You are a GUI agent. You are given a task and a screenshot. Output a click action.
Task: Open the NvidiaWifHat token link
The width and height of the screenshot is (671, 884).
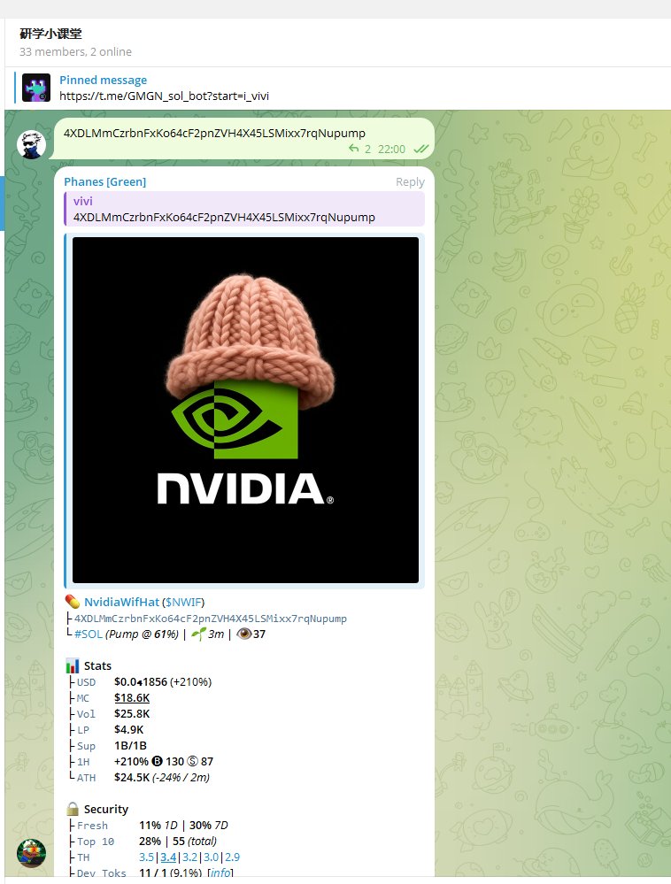pyautogui.click(x=122, y=602)
